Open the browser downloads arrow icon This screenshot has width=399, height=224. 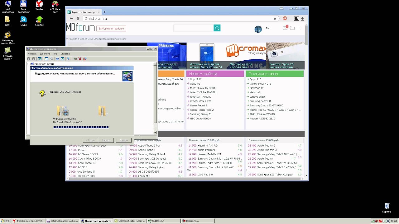point(302,18)
